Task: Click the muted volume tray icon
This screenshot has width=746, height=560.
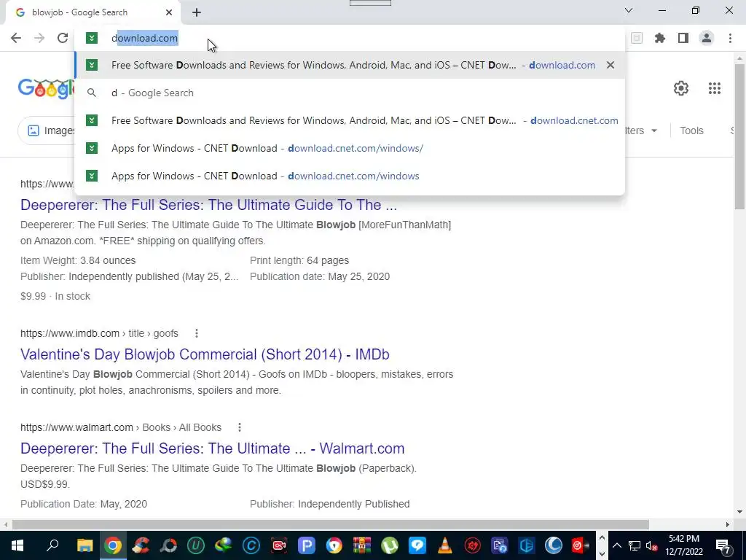Action: coord(651,545)
